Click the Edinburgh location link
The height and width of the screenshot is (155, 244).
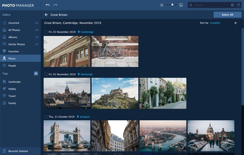86,74
